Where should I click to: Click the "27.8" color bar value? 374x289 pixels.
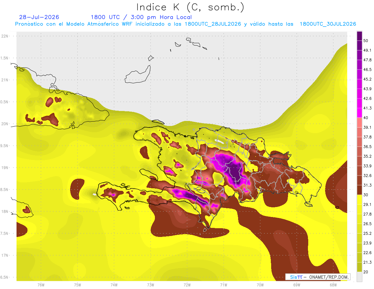(x=367, y=214)
